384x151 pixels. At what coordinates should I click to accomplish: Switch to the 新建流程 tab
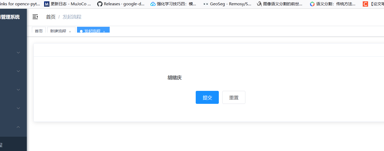pyautogui.click(x=58, y=31)
